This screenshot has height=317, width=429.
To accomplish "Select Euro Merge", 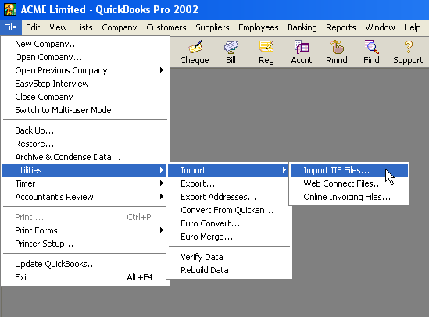I will tap(229, 237).
